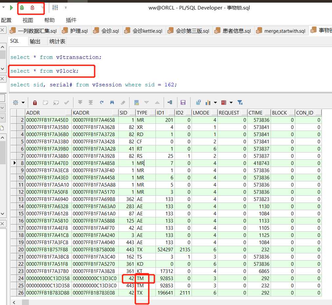Open the 配置 menu
This screenshot has height=305, width=332.
(6, 20)
